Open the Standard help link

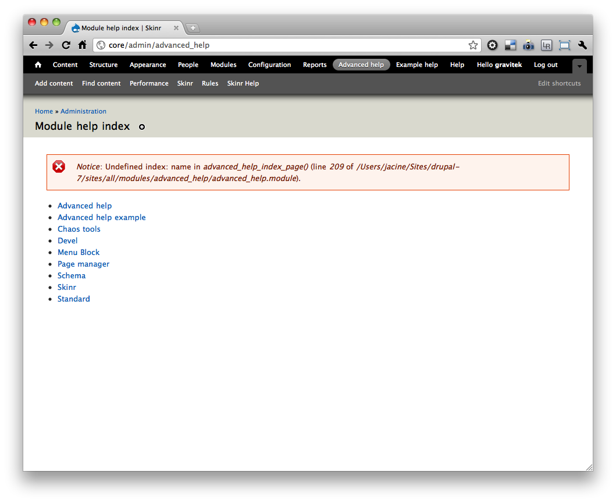[x=74, y=299]
